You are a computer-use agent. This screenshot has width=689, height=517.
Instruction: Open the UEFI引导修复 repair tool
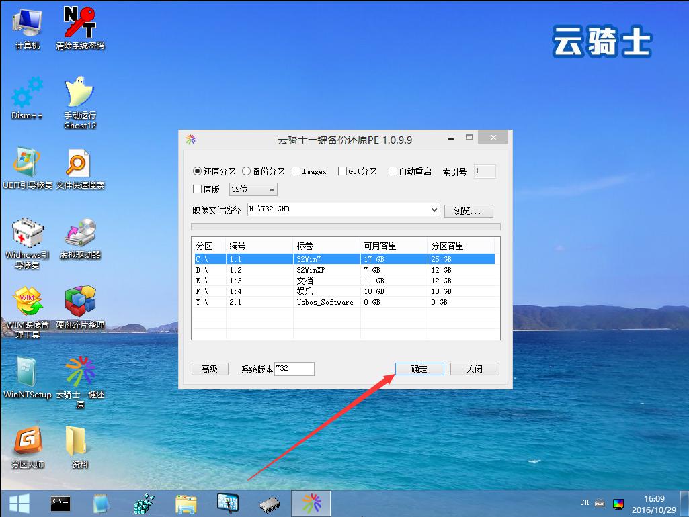26,164
